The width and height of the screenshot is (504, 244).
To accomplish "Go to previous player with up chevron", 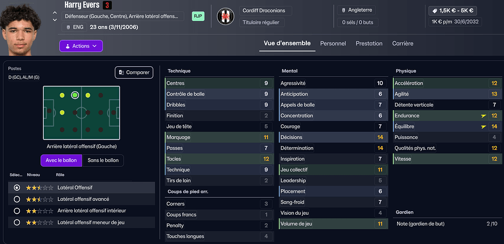I will (x=54, y=12).
